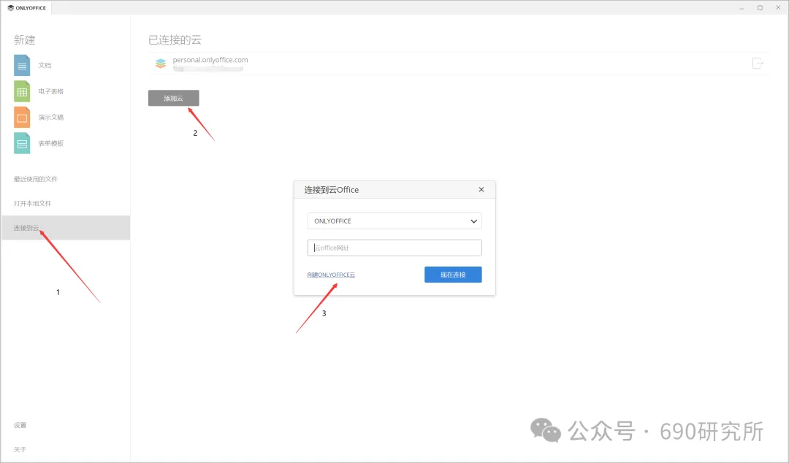Maximize the ONLYOFFICE window
This screenshot has height=463, width=789.
(760, 8)
